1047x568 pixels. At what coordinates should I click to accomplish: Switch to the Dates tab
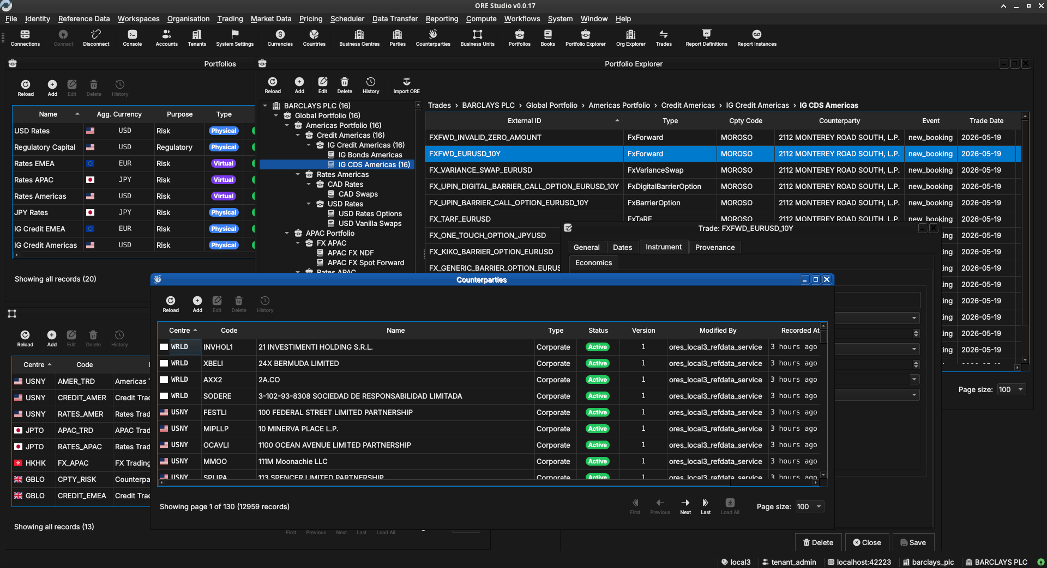(622, 247)
